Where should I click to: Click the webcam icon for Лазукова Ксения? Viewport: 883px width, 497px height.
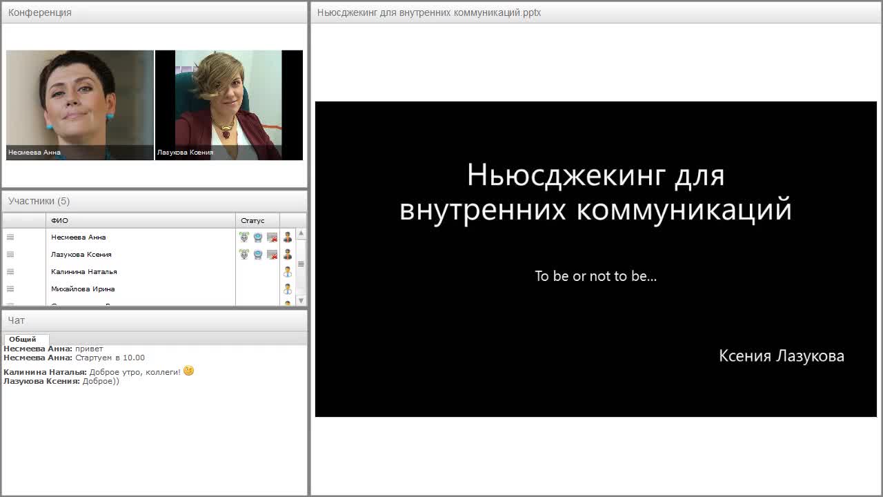(x=257, y=254)
